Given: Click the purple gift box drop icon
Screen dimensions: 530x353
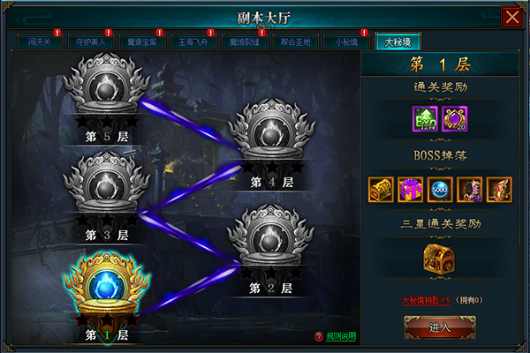Looking at the screenshot, I should click(410, 190).
